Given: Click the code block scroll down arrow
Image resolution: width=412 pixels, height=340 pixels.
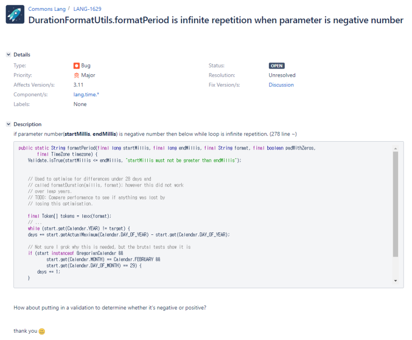Looking at the screenshot, I should click(x=396, y=281).
